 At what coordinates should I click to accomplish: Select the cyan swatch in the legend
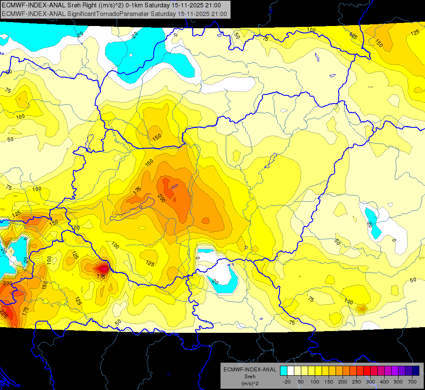coord(283,371)
